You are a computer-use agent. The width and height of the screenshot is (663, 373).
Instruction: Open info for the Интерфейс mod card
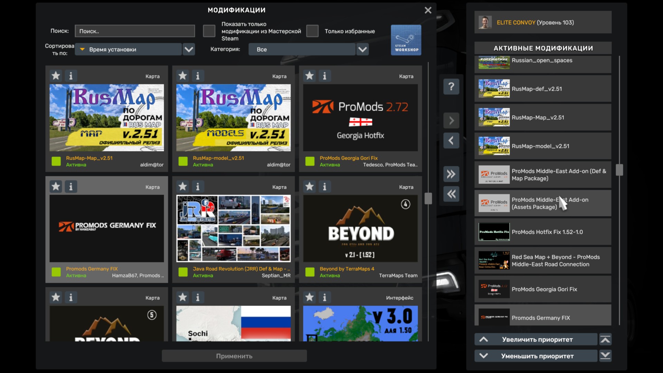coord(324,297)
